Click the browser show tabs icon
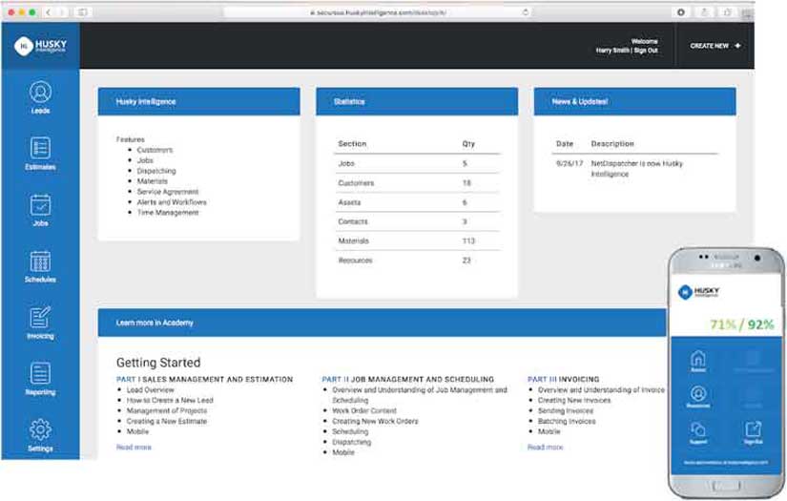 coord(727,12)
